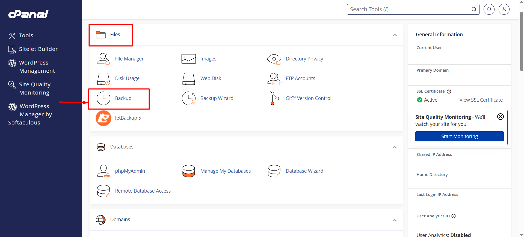Click the FTP Accounts icon

click(x=274, y=79)
